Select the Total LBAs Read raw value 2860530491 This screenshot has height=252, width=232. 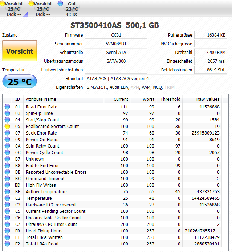[207, 244]
